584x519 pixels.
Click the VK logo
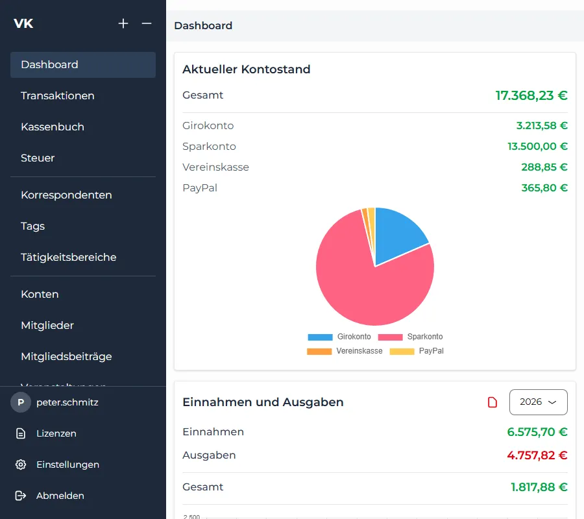coord(23,23)
